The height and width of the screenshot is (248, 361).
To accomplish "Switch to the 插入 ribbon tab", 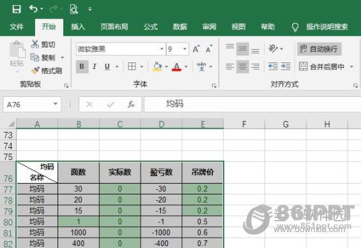I will click(78, 27).
